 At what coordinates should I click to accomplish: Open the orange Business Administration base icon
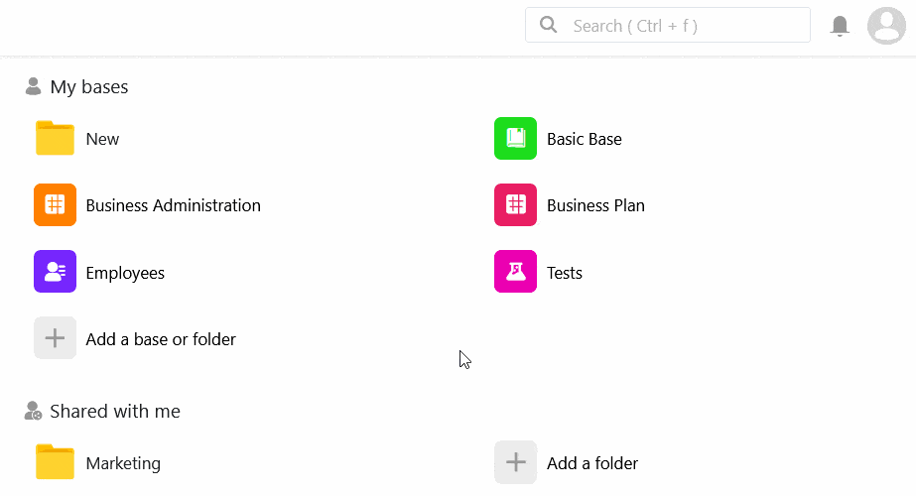click(55, 205)
